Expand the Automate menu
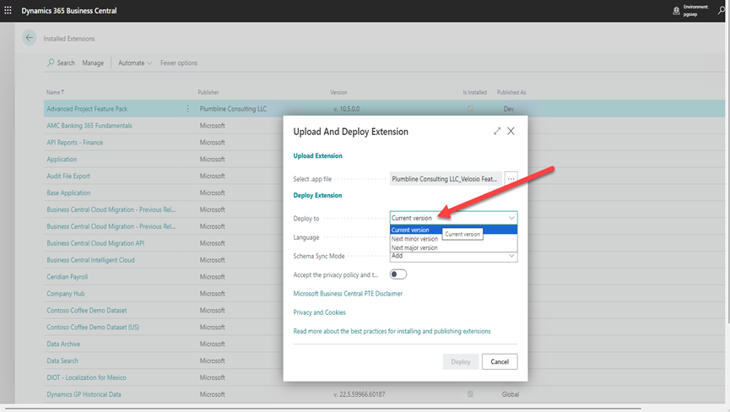730x412 pixels. click(135, 62)
